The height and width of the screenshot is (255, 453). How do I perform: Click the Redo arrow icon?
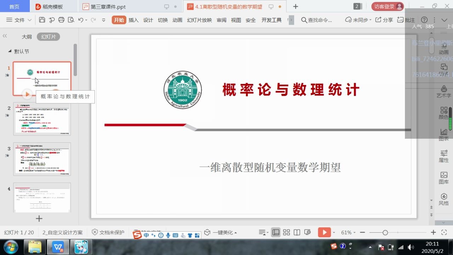coord(93,20)
